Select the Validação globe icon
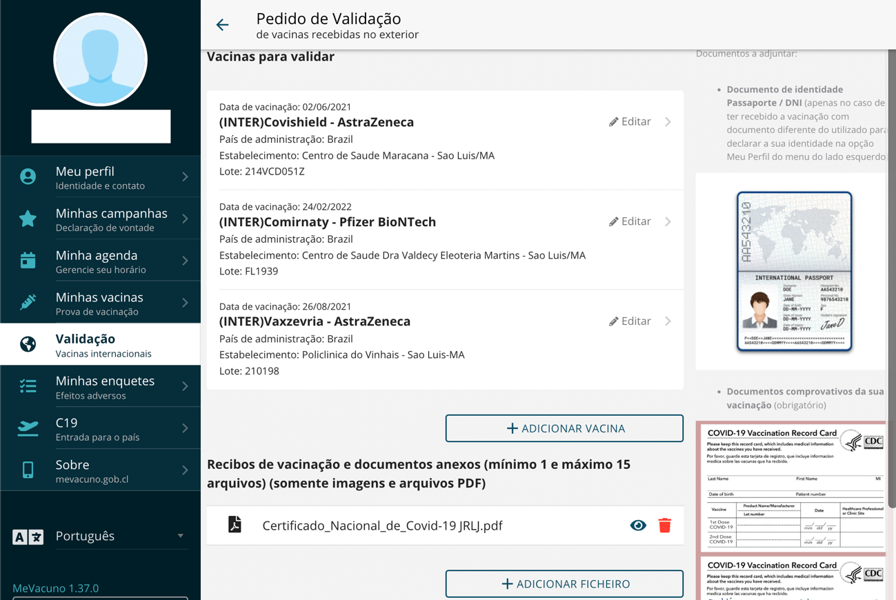Screen dimensions: 896x600 (x=28, y=344)
